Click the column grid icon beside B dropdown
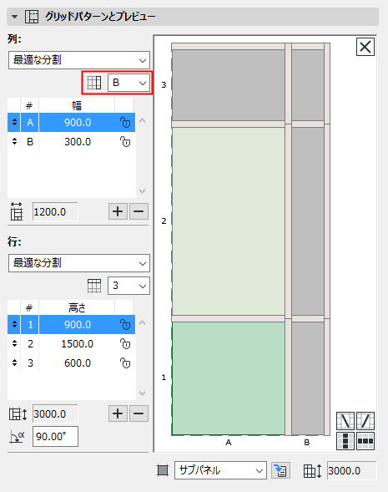The width and height of the screenshot is (388, 492). 93,83
